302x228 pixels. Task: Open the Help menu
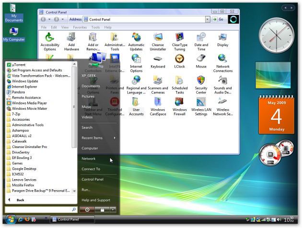coord(108,27)
